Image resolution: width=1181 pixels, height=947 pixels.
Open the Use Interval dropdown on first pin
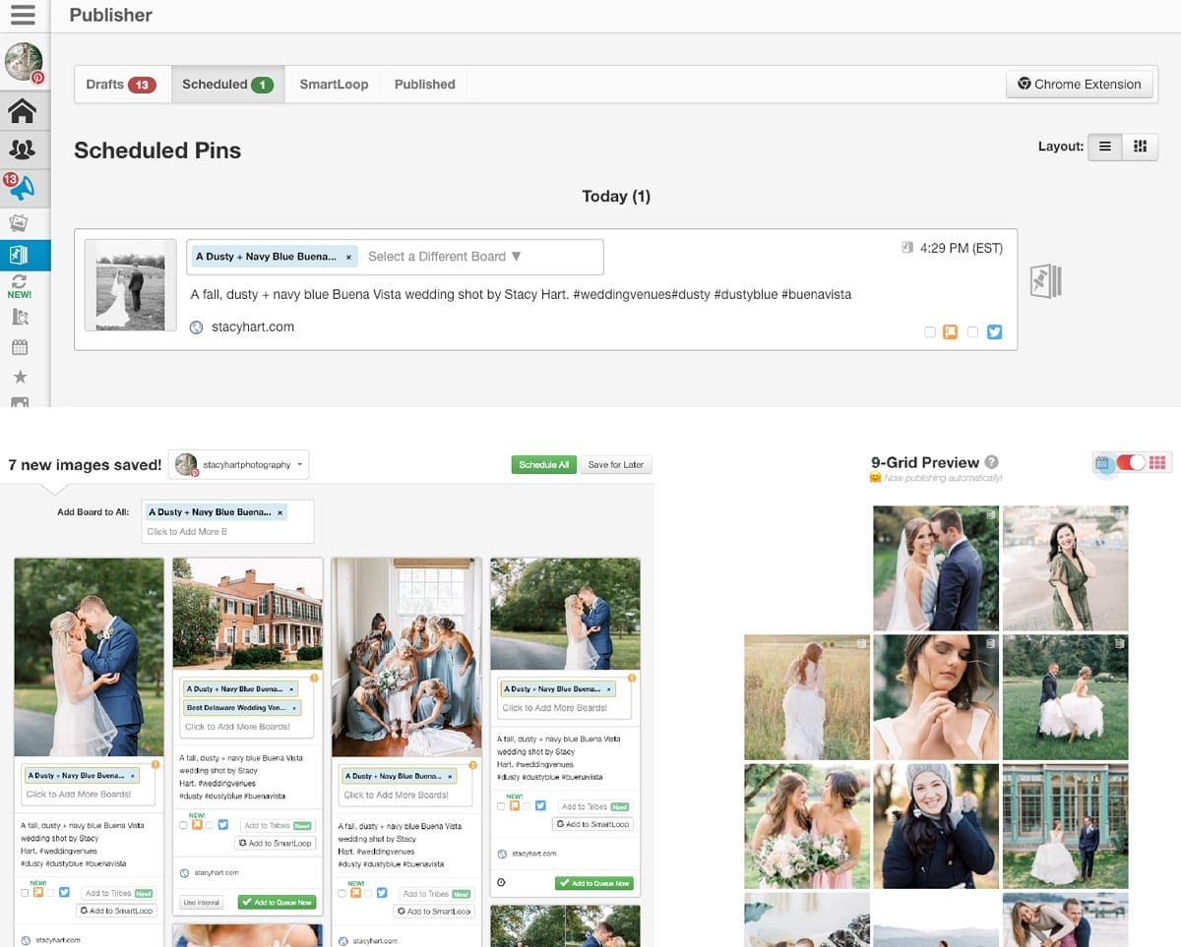click(x=200, y=901)
